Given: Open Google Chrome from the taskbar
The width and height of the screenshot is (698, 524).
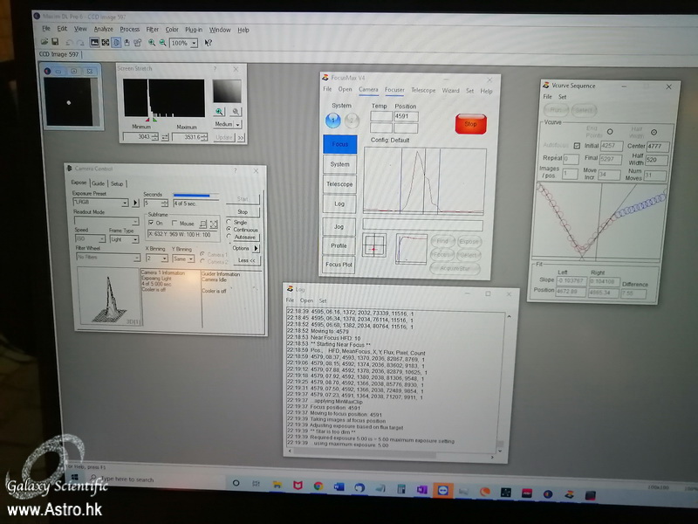Looking at the screenshot, I should (x=318, y=484).
